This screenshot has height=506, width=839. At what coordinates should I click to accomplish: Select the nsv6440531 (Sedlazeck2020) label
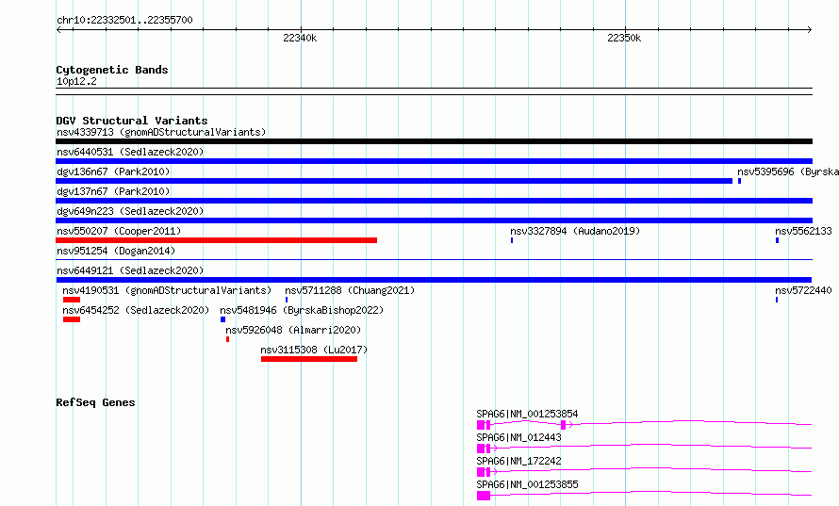130,152
